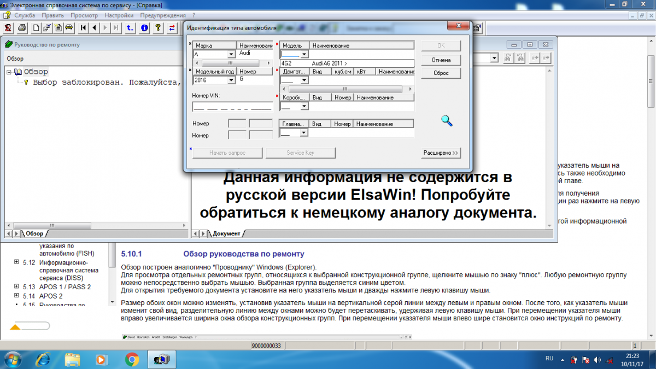Viewport: 656px width, 369px height.
Task: Open the Коробка gearbox dropdown
Action: pos(304,107)
